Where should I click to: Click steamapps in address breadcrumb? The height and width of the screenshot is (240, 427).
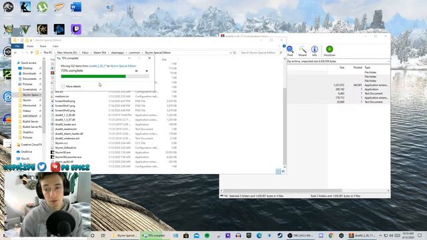click(x=117, y=53)
